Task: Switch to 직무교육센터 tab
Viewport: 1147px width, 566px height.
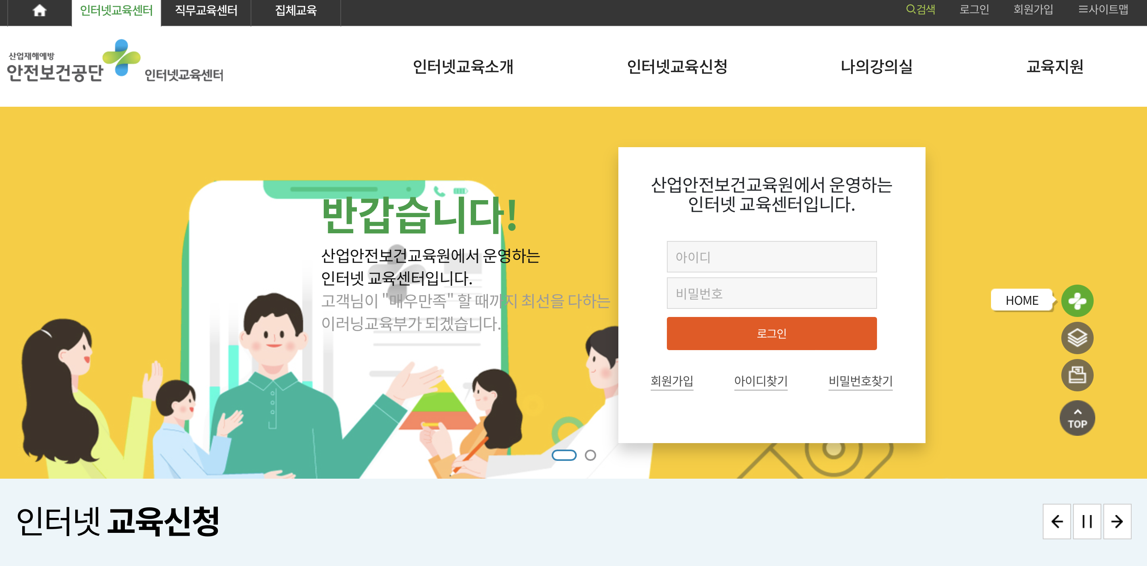Action: coord(206,11)
